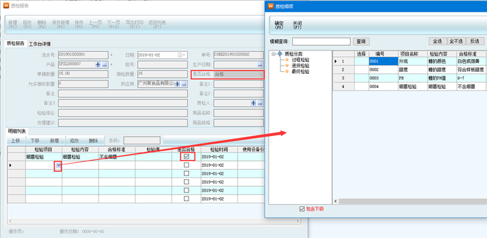Open the ellipsis lookup beside 生产日期 field
This screenshot has width=487, height=238.
coord(260,64)
